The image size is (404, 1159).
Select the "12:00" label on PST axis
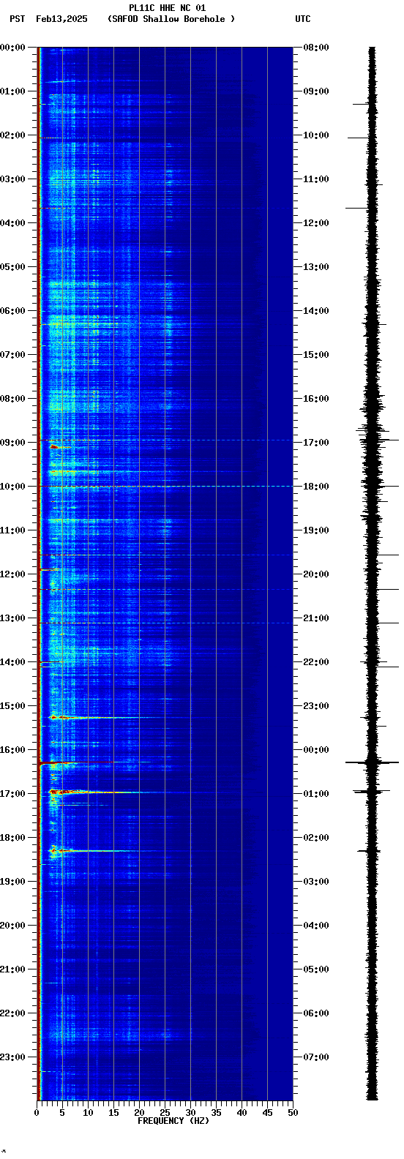[12, 574]
